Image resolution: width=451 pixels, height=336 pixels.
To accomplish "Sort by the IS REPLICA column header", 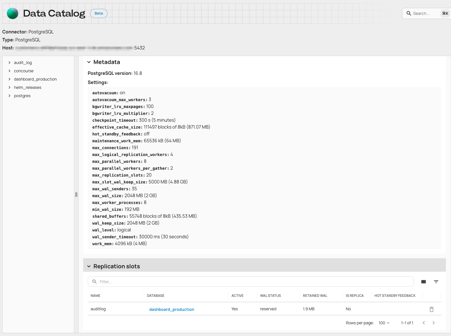I will [355, 296].
